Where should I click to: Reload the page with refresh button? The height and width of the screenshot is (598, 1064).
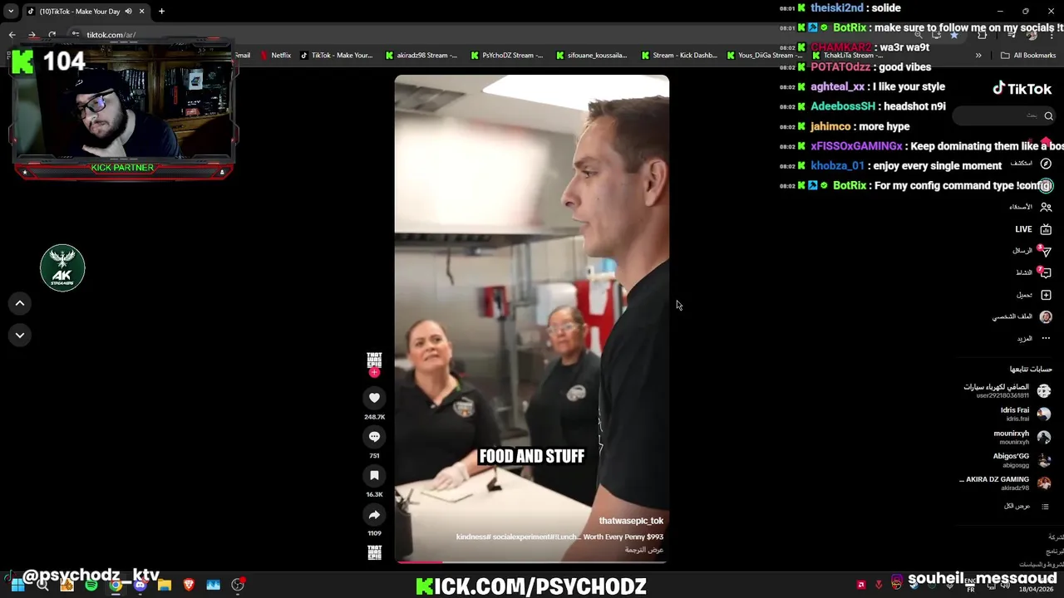52,35
